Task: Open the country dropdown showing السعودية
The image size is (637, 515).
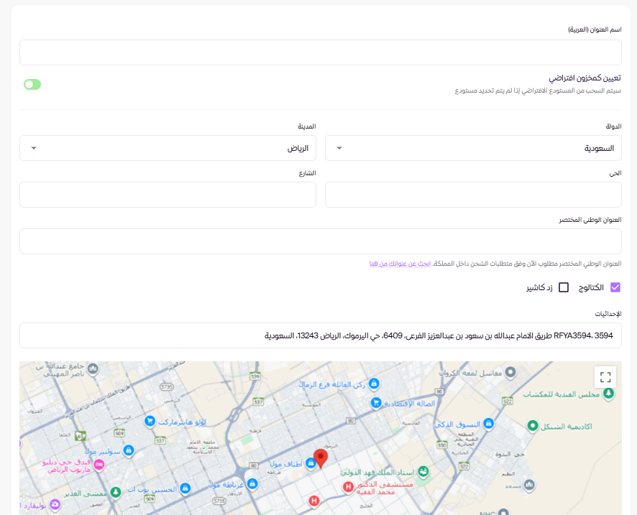Action: 473,148
